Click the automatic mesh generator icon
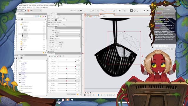This screenshot has height=106, width=188. tap(104, 11)
